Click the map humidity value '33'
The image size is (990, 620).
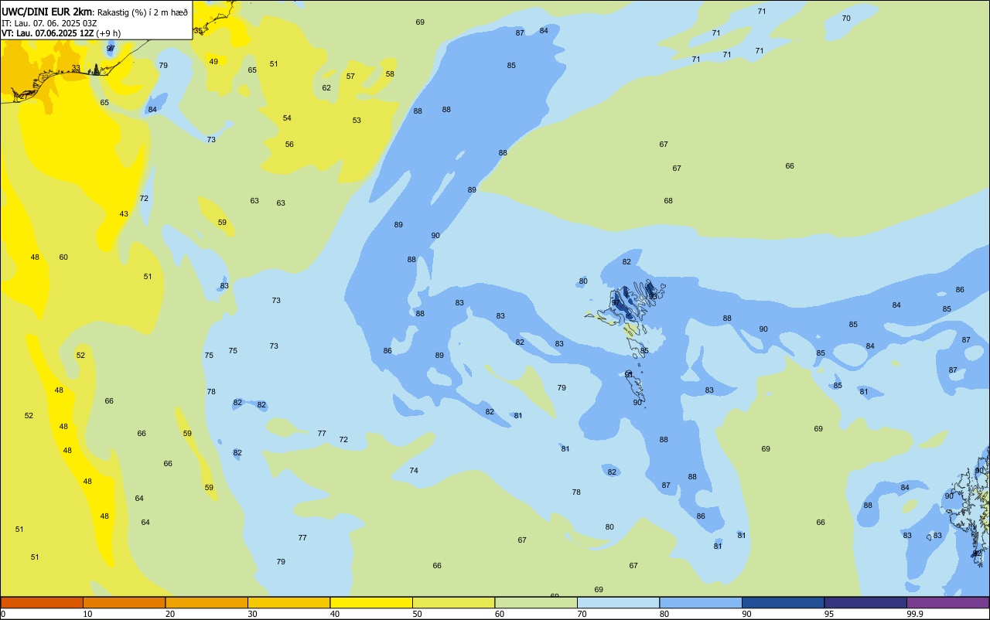pyautogui.click(x=76, y=68)
